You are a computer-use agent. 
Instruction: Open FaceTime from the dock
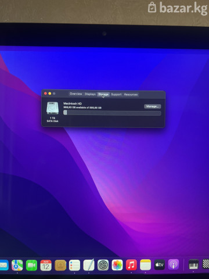31,265
